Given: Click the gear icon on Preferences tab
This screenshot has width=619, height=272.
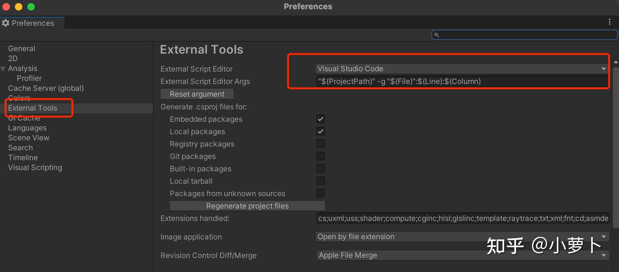Looking at the screenshot, I should tap(6, 23).
